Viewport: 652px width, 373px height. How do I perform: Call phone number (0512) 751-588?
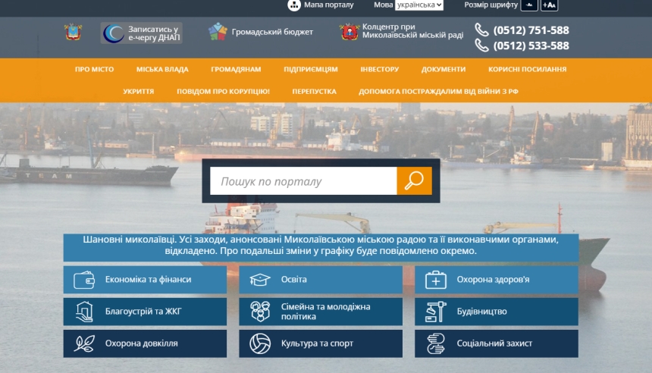click(530, 30)
